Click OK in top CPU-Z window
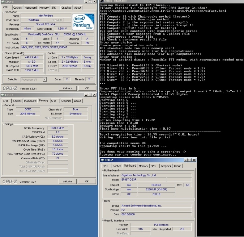Image resolution: width=244 pixels, height=237 pixels. tap(87, 88)
